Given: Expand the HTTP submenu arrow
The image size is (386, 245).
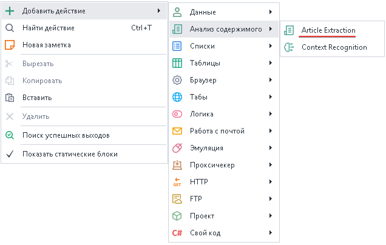Looking at the screenshot, I should 269,181.
